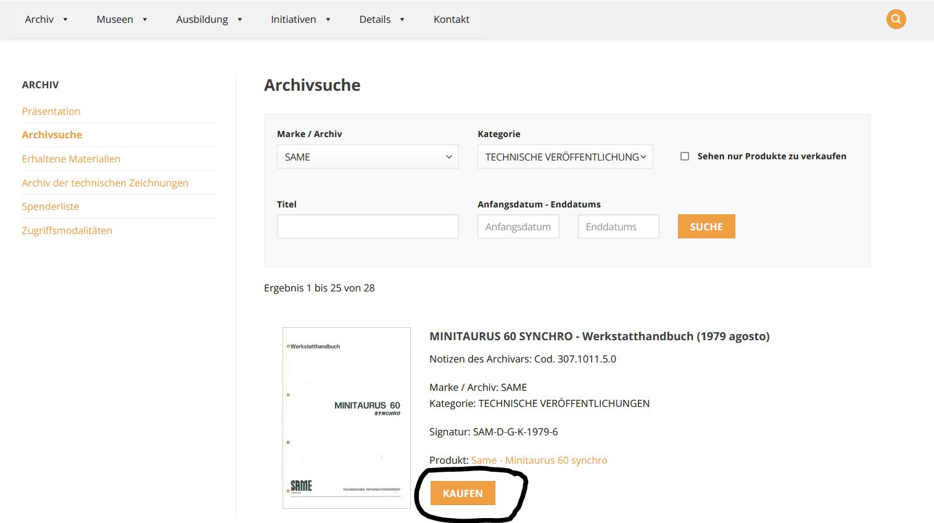Click into the Titel text field
The image size is (934, 523).
coord(368,227)
